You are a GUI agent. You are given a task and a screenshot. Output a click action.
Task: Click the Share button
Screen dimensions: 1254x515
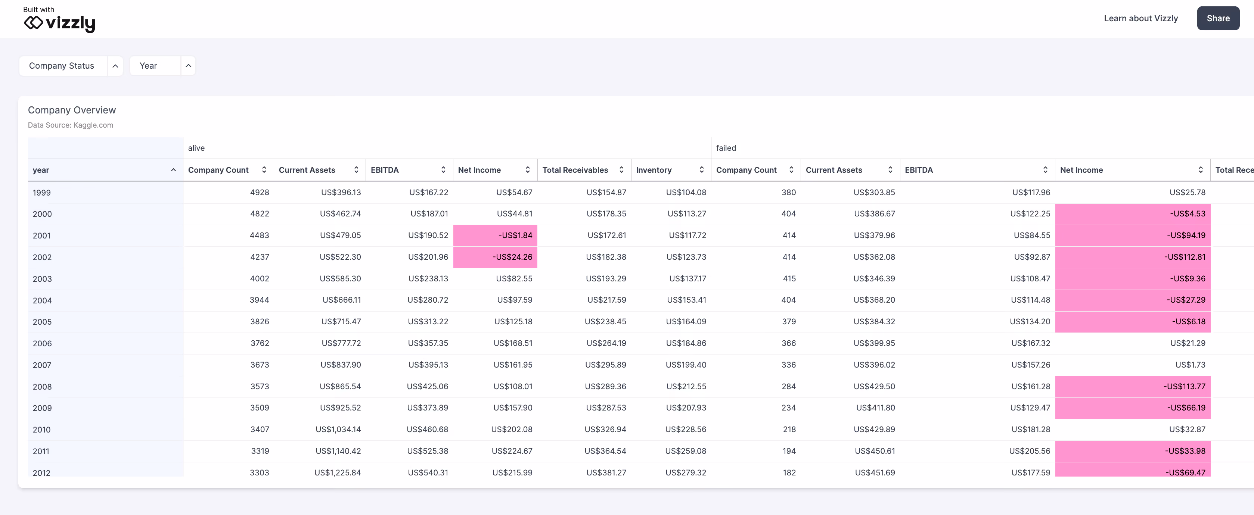point(1218,19)
